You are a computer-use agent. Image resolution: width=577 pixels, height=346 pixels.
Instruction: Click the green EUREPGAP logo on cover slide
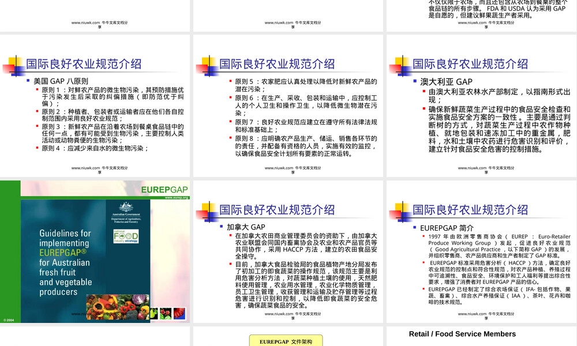coord(164,190)
